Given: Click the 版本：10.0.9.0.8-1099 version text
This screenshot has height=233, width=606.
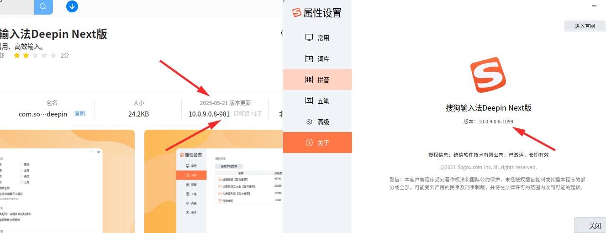Looking at the screenshot, I should click(488, 122).
